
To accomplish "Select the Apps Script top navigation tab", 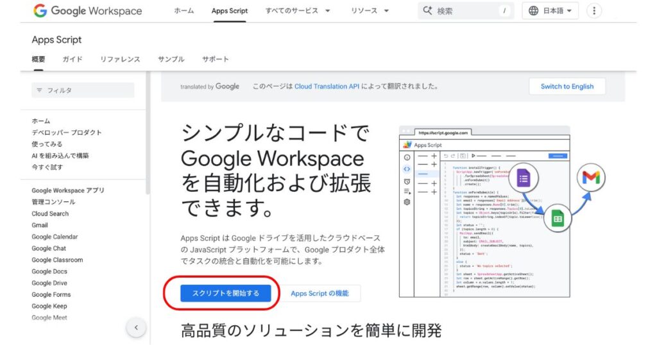I will coord(230,11).
